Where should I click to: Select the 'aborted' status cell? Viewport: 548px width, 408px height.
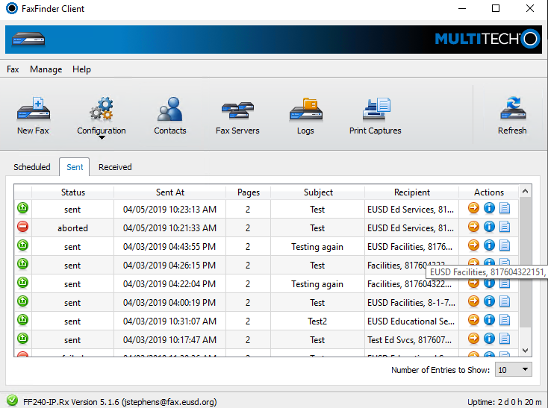coord(72,228)
